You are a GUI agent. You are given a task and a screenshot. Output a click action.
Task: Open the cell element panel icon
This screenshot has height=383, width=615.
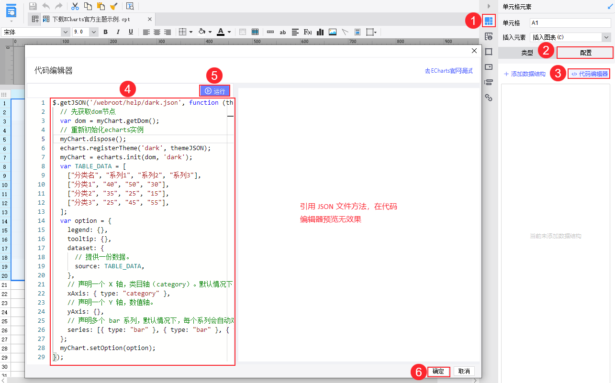click(x=489, y=21)
